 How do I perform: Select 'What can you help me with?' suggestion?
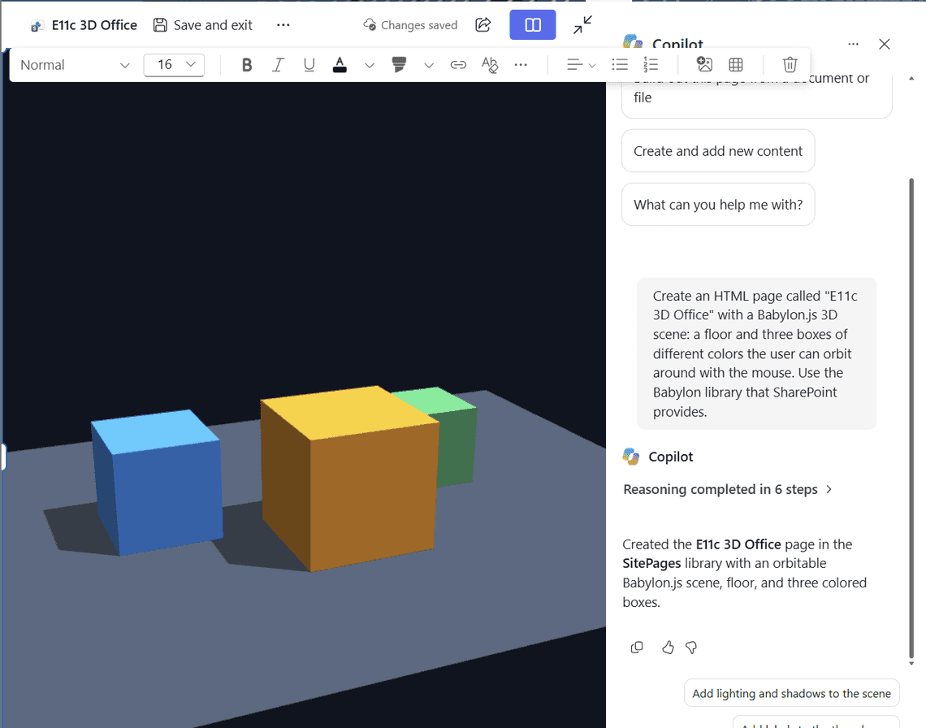pos(718,205)
